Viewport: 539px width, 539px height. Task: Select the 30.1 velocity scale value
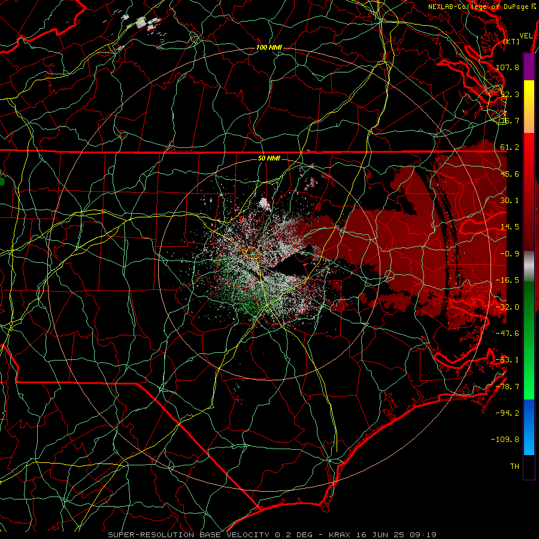coord(510,201)
